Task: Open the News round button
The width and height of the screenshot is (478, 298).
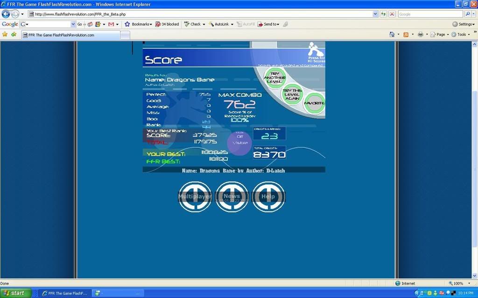Action: [x=232, y=196]
